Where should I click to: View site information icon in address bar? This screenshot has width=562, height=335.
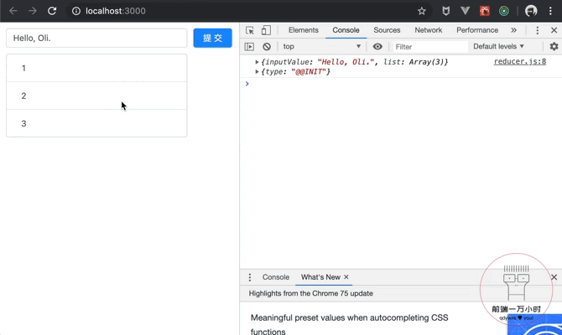[x=76, y=11]
